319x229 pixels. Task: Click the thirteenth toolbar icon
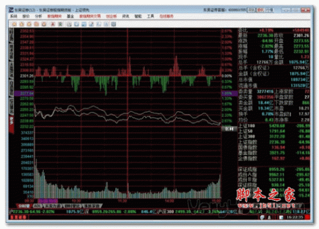click(x=106, y=24)
